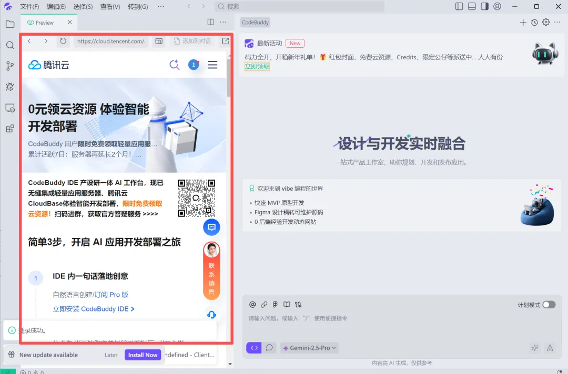Viewport: 568px width, 374px height.
Task: Click the 联系销售 orange button
Action: pos(211,271)
